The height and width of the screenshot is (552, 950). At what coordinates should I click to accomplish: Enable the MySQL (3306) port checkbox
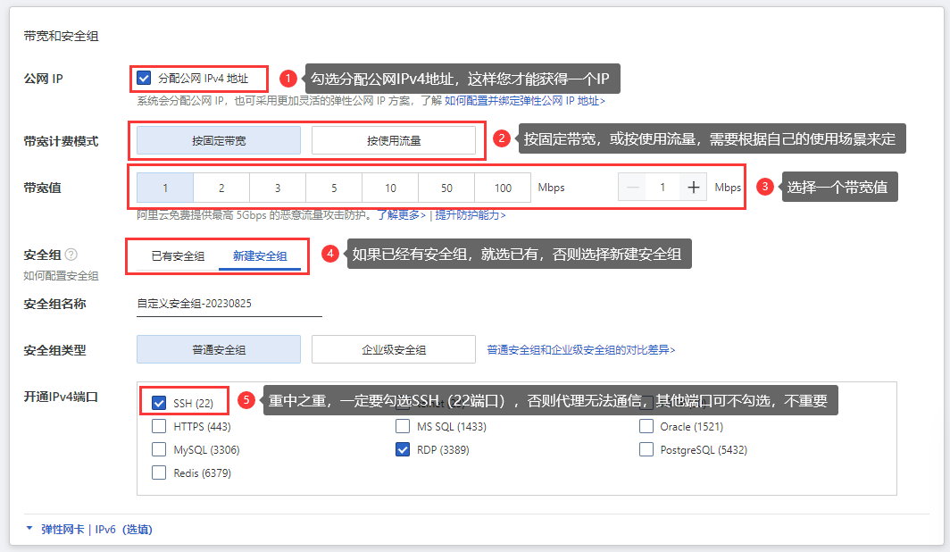click(x=159, y=450)
